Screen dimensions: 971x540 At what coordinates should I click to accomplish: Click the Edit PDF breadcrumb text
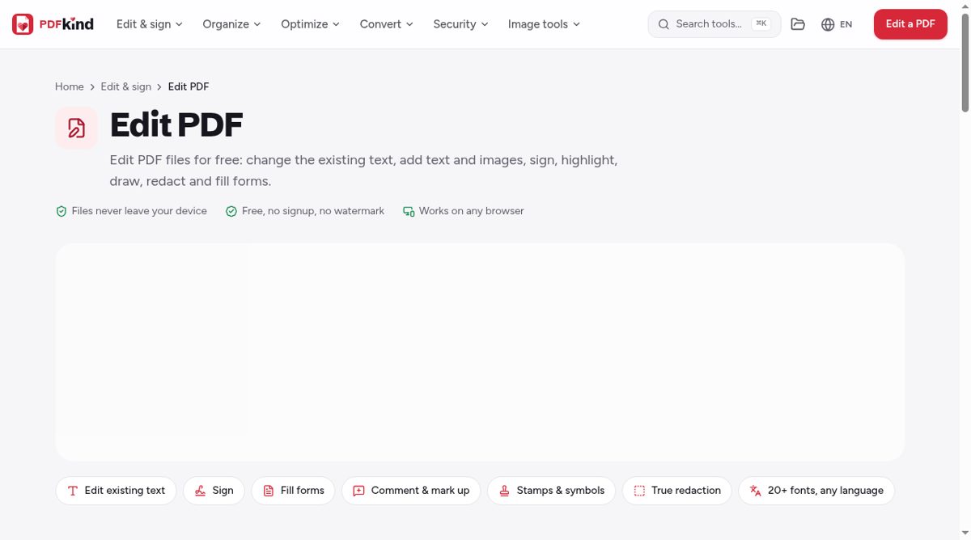point(189,86)
